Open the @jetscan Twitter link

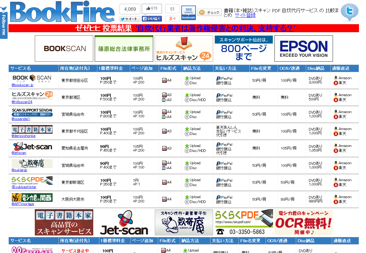[x=19, y=153]
